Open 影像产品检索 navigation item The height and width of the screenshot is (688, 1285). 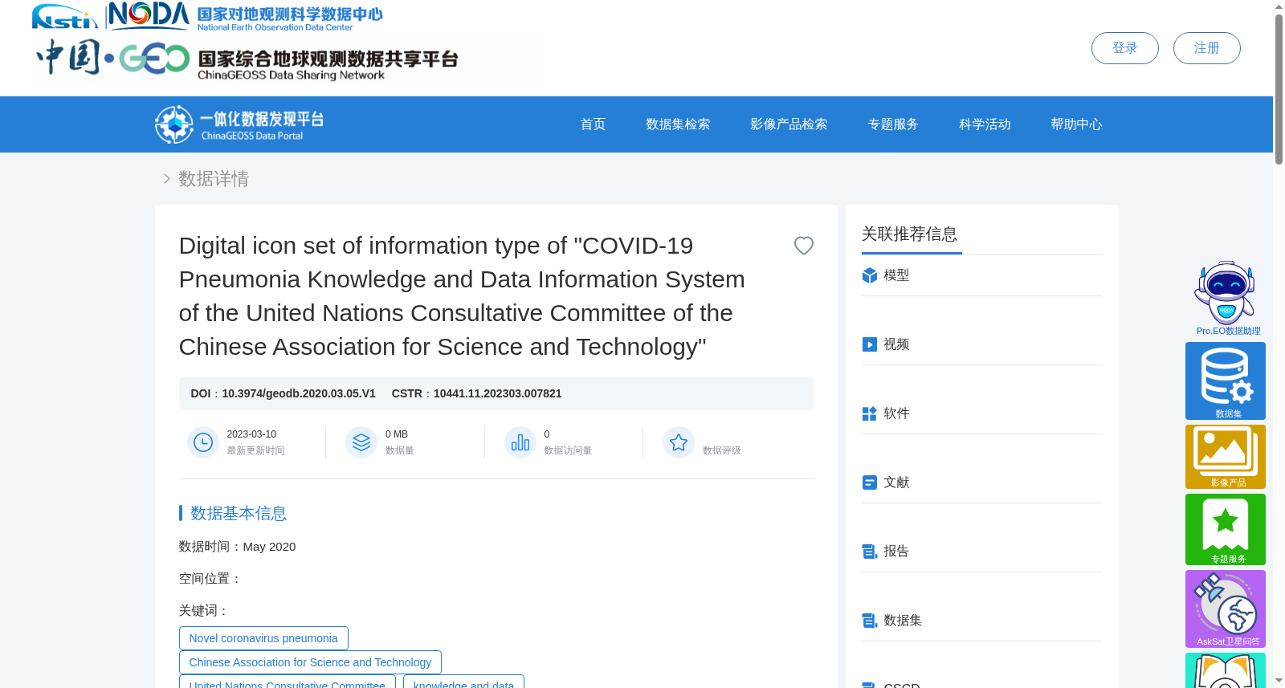[x=789, y=124]
